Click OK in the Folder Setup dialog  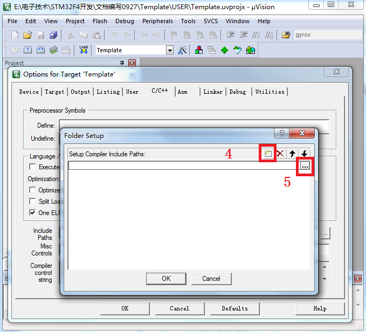(x=166, y=279)
